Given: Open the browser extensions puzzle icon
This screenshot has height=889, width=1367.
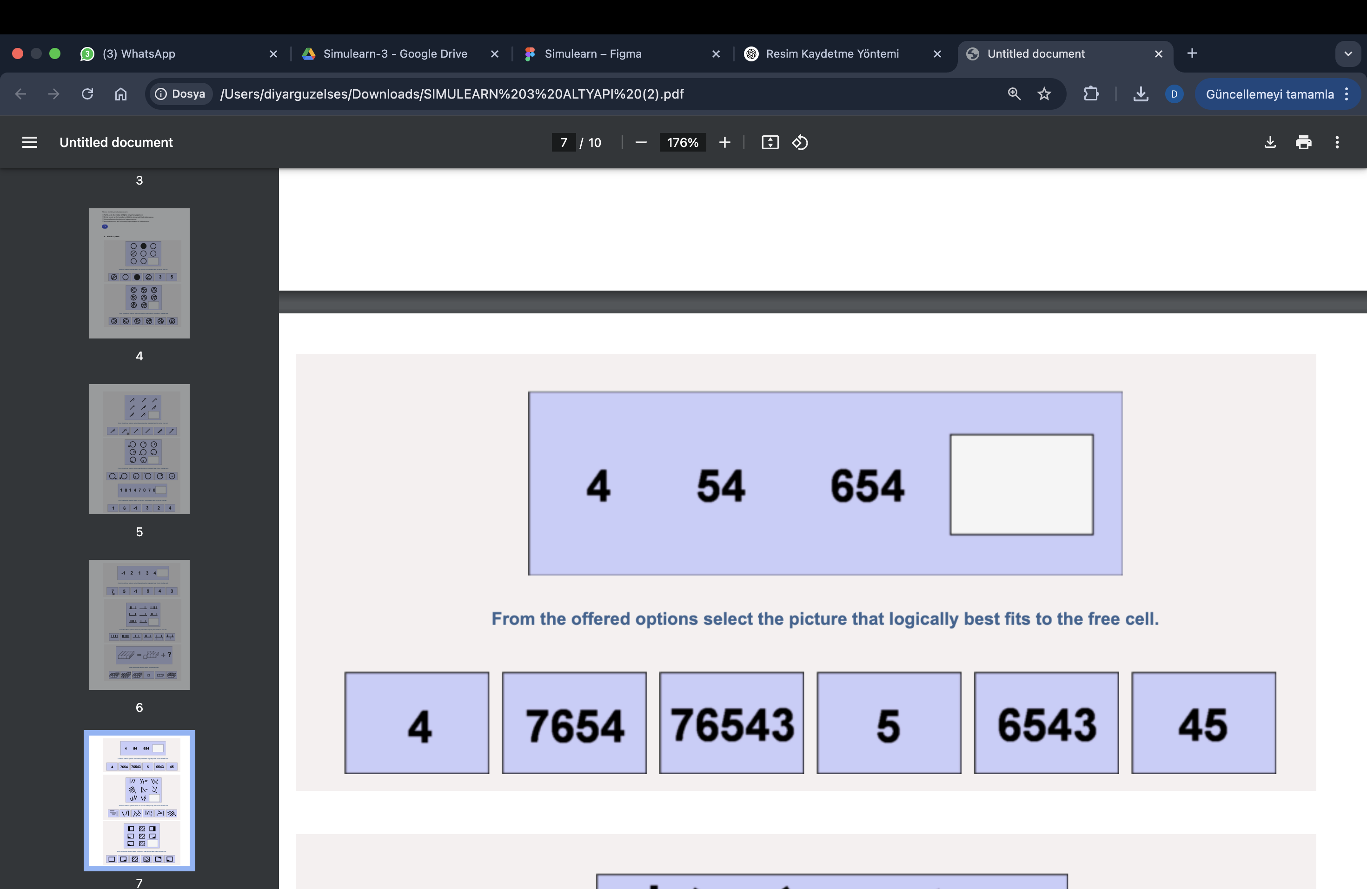Looking at the screenshot, I should 1091,94.
